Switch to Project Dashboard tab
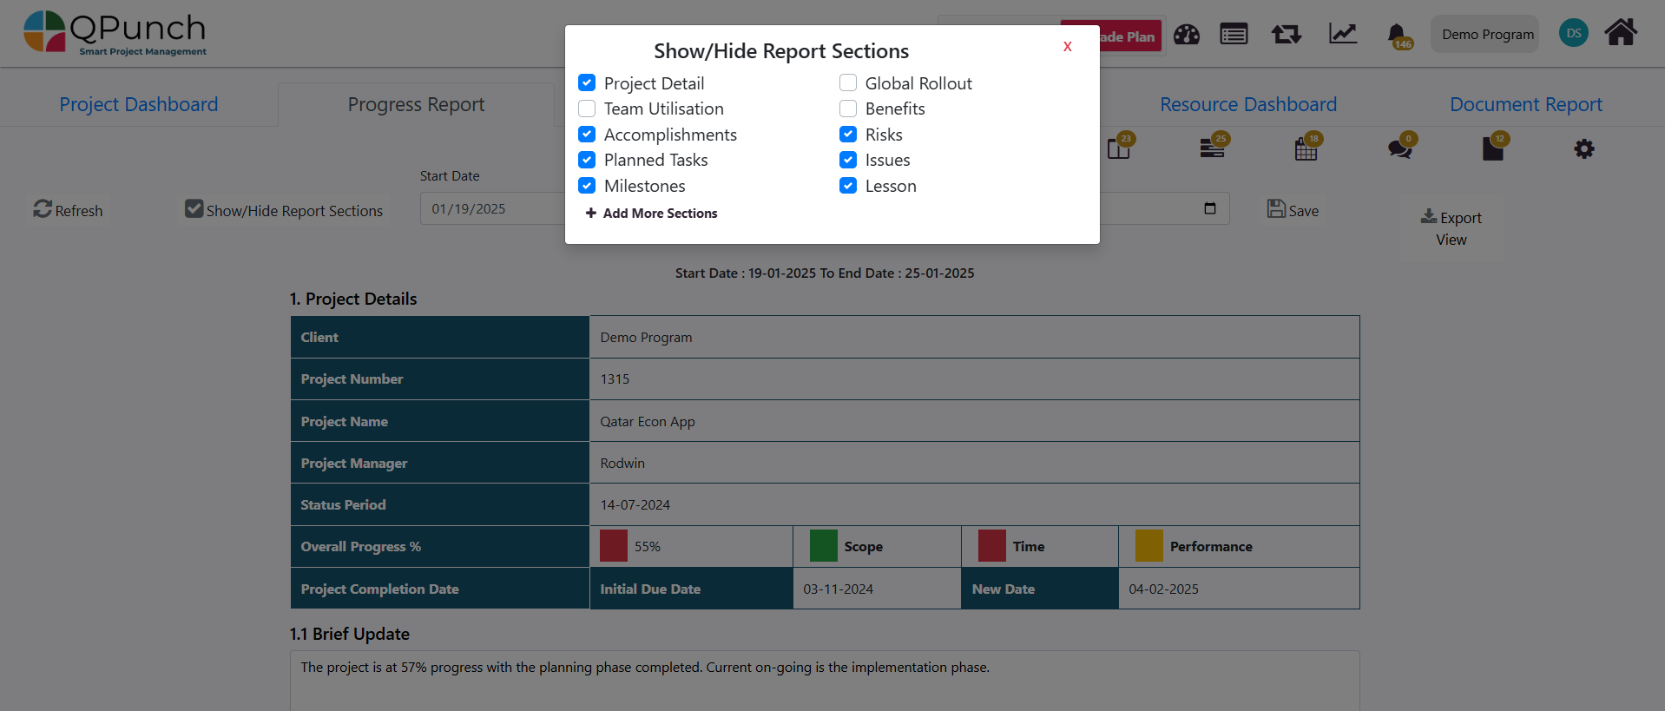 pyautogui.click(x=139, y=104)
